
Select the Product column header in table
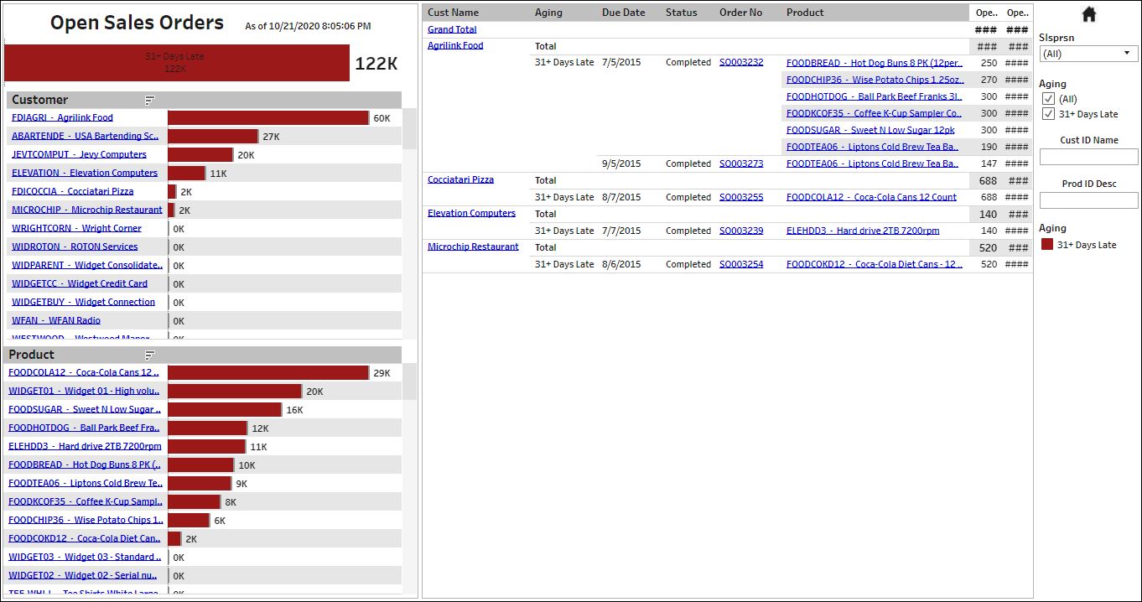805,13
